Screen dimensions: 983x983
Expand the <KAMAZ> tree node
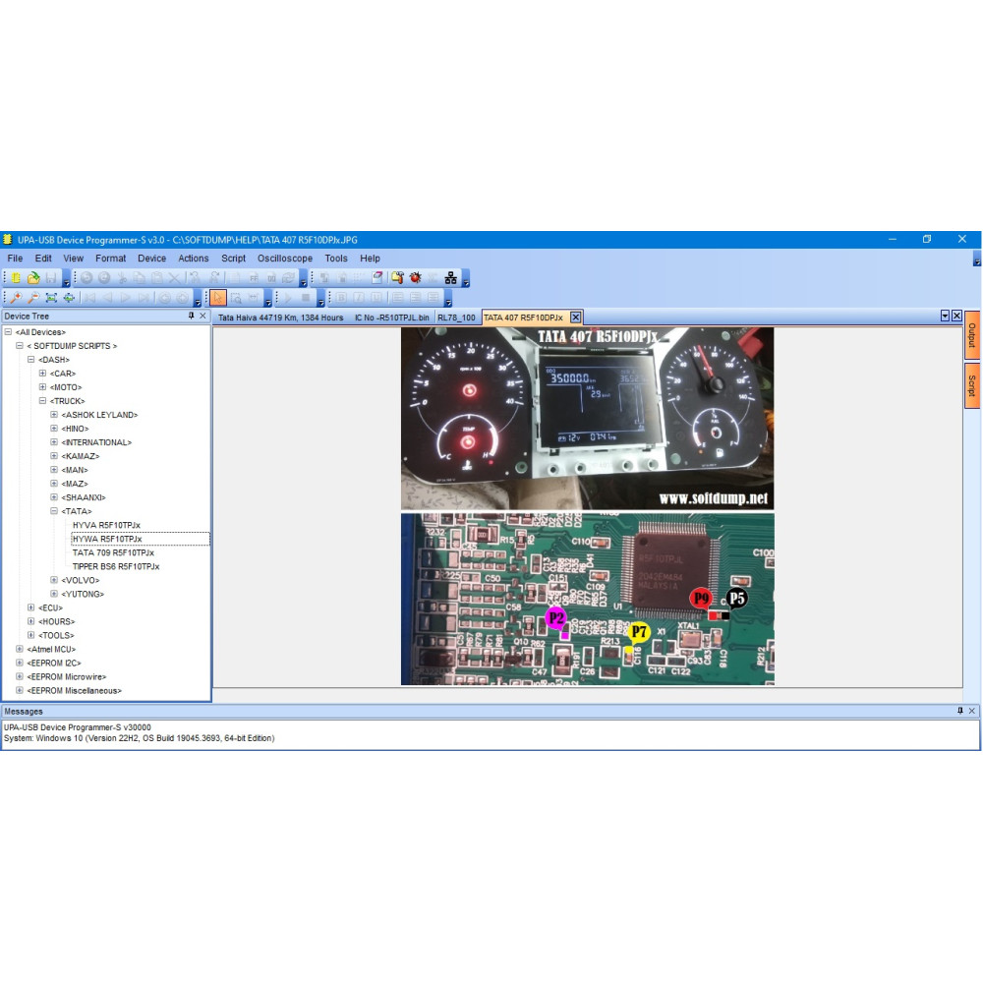pyautogui.click(x=54, y=456)
